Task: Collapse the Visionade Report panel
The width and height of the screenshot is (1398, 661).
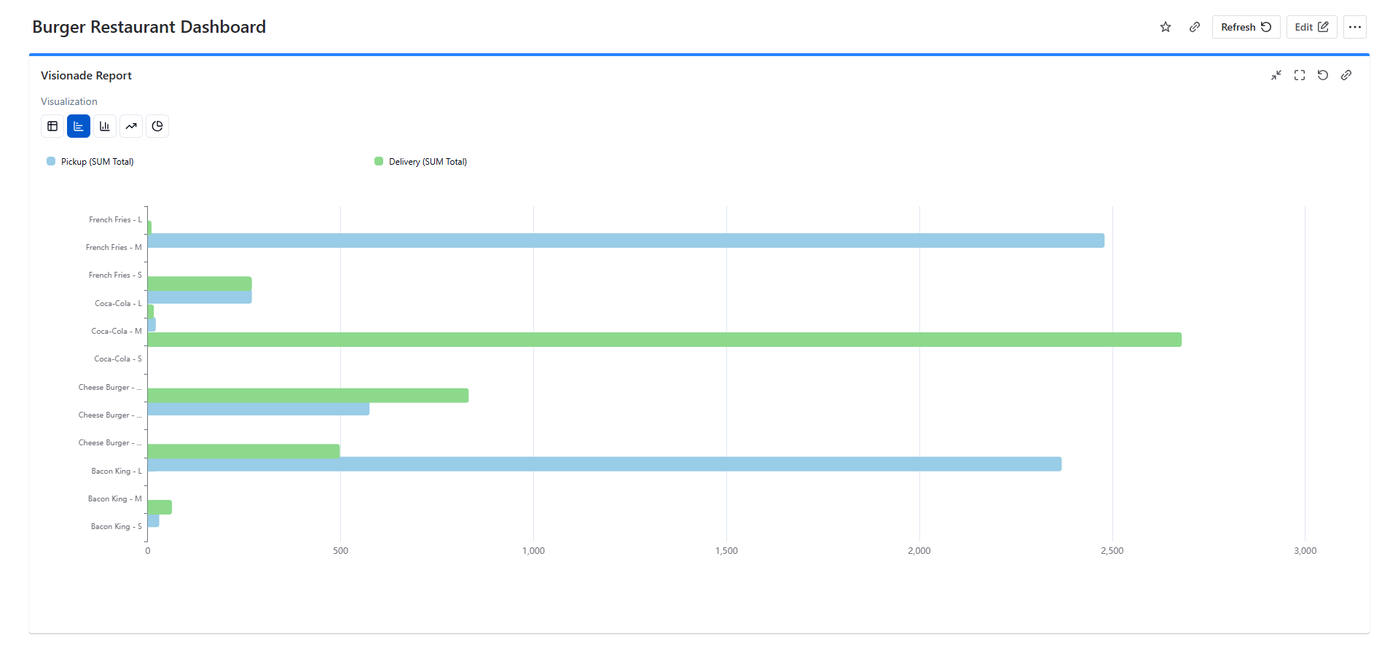Action: pos(1276,75)
